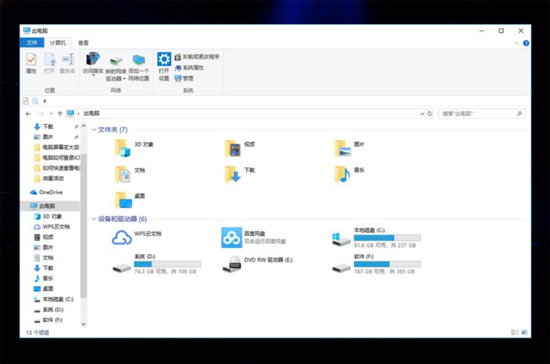Select 软件 (F:) in the navigation pane
Viewport: 550px width, 364px height.
click(x=48, y=320)
